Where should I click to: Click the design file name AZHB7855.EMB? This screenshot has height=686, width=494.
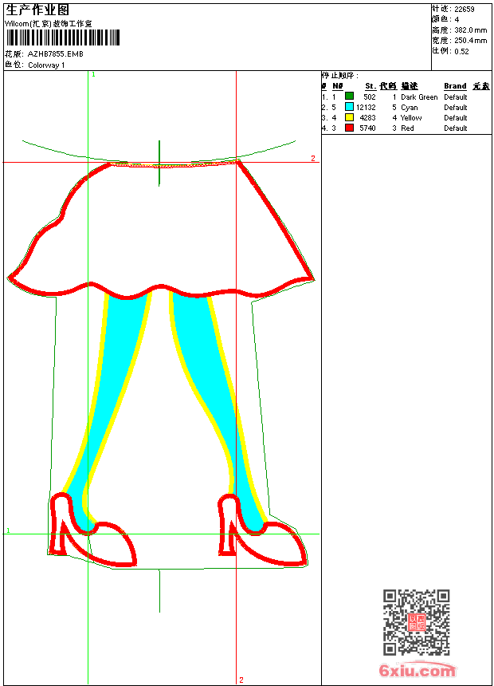[55, 54]
